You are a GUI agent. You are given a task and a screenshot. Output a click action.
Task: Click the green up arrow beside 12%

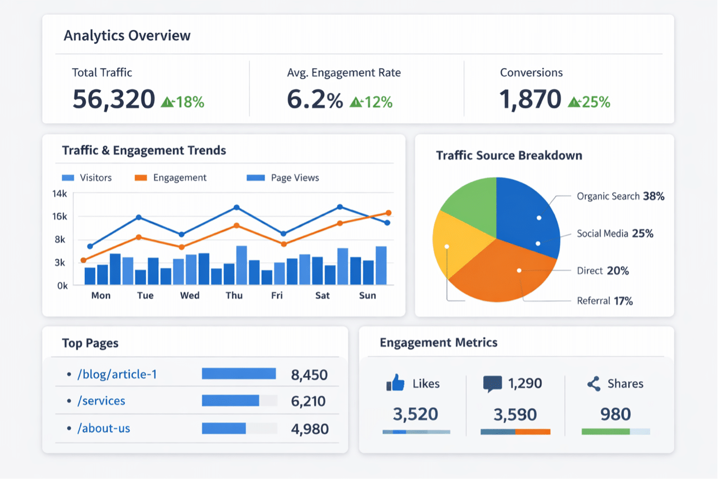pyautogui.click(x=356, y=102)
